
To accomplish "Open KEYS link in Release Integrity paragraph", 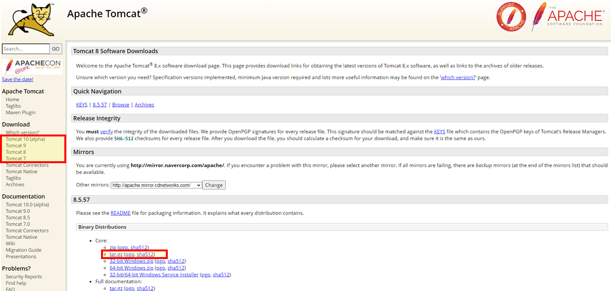I will click(440, 132).
